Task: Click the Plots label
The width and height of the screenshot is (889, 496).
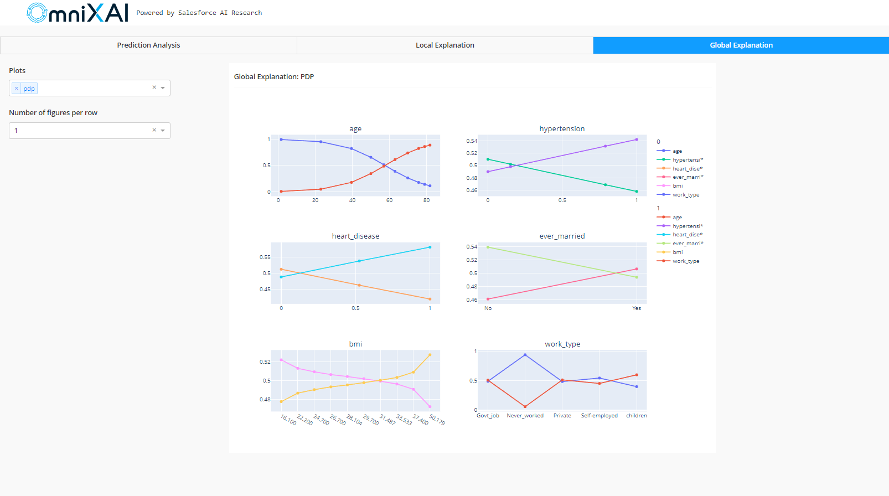Action: coord(17,71)
